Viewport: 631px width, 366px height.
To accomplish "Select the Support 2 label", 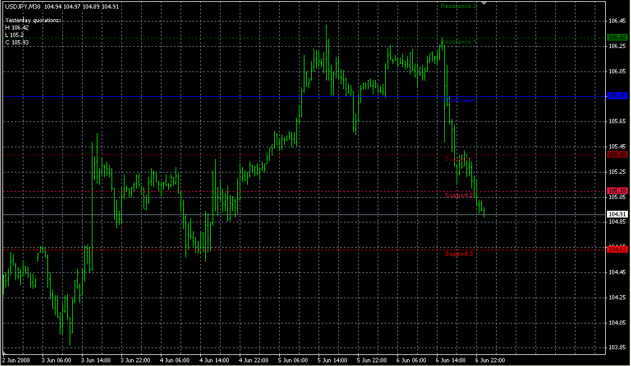I will (459, 195).
